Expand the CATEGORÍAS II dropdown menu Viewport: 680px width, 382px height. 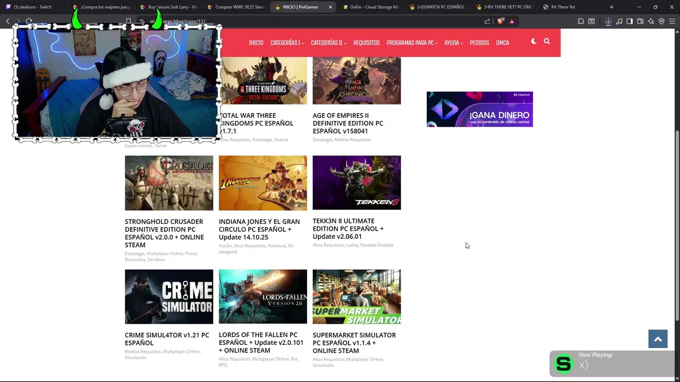[328, 42]
